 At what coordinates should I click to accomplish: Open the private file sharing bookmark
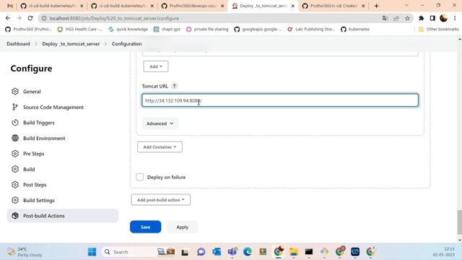(x=207, y=29)
